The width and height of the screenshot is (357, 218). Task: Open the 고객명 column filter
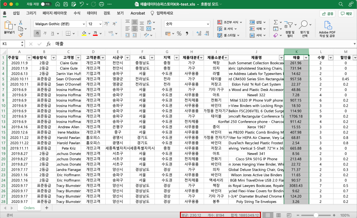click(78, 58)
